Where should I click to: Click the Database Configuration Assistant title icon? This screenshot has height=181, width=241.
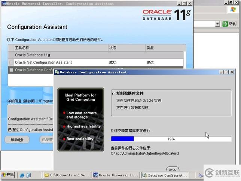point(57,72)
